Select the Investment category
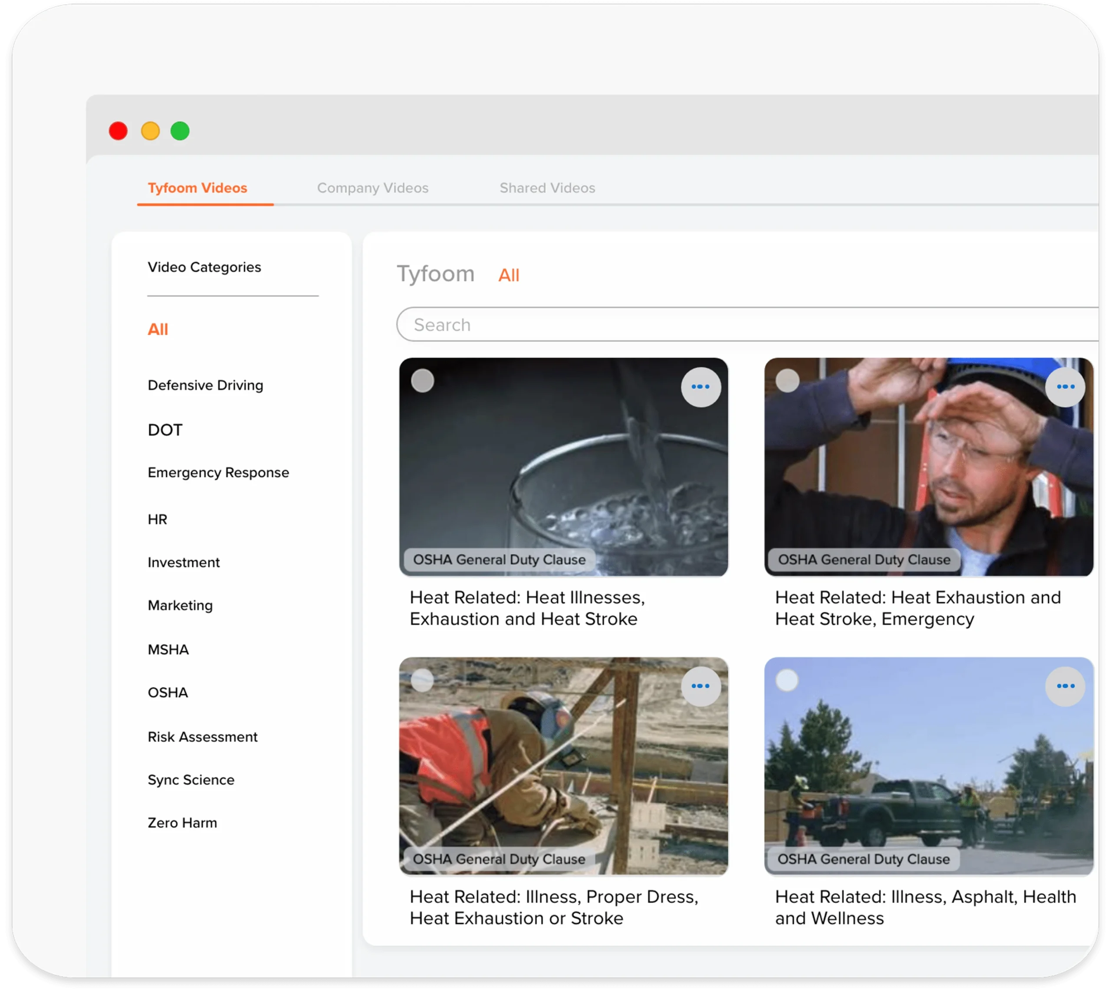The height and width of the screenshot is (994, 1111). tap(184, 562)
